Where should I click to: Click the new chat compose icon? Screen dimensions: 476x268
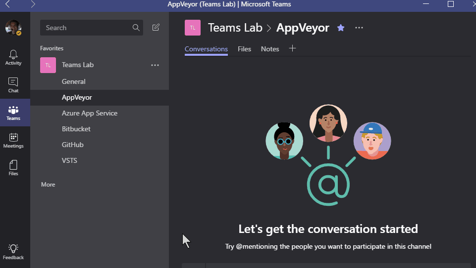156,28
